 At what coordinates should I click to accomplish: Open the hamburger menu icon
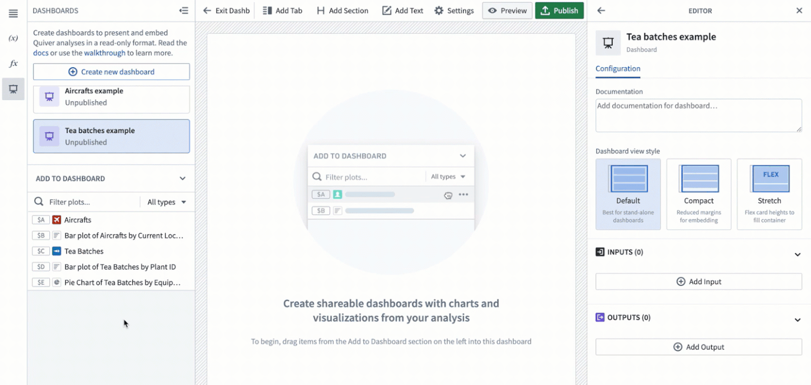[13, 13]
